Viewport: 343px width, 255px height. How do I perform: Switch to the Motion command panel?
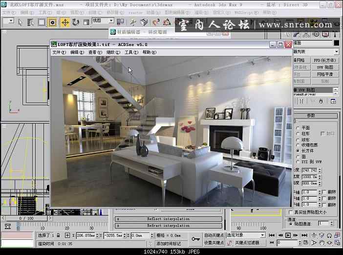[316, 35]
